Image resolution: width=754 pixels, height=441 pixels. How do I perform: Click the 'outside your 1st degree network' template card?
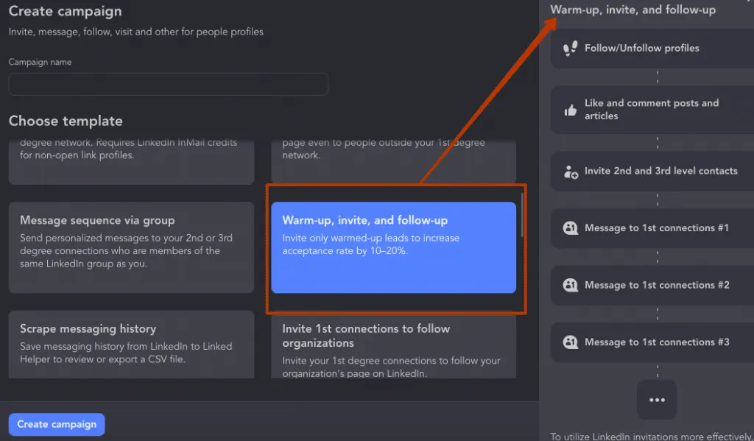[x=393, y=161]
